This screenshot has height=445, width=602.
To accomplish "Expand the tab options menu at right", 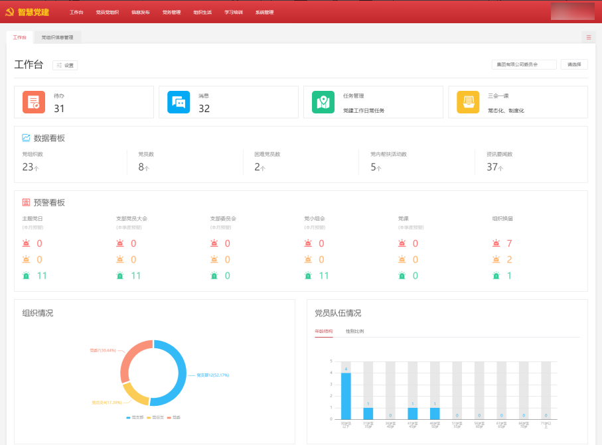I will 588,37.
